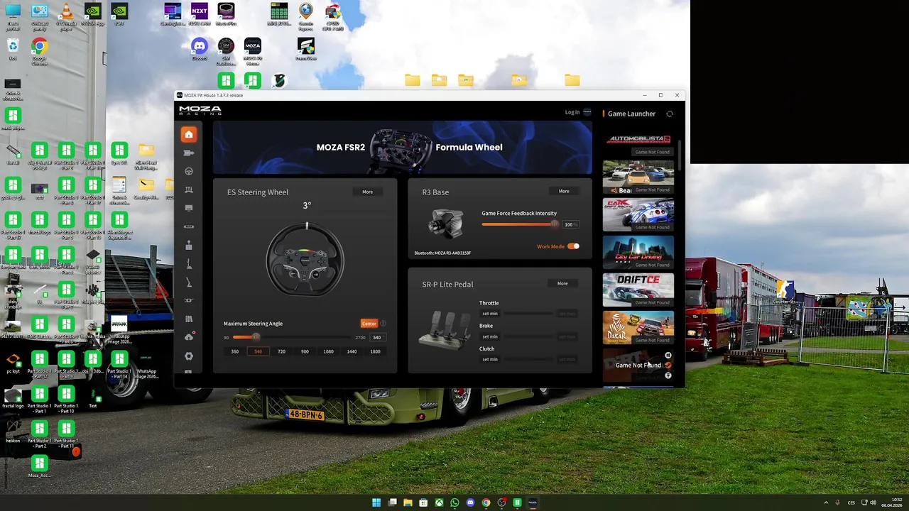The image size is (909, 511).
Task: Select 540 steering angle preset
Action: 258,351
